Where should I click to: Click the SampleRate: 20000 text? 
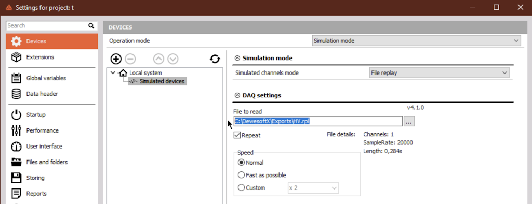click(388, 142)
